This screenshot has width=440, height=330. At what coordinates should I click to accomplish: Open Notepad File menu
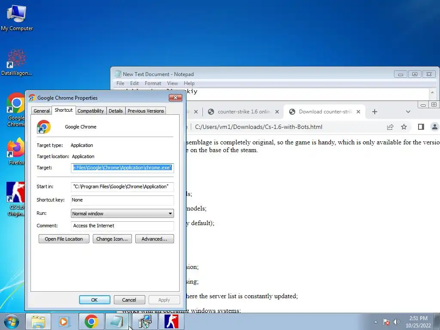pyautogui.click(x=120, y=83)
